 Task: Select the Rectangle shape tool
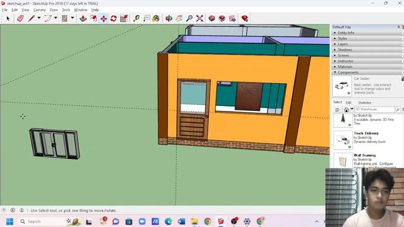pyautogui.click(x=64, y=18)
